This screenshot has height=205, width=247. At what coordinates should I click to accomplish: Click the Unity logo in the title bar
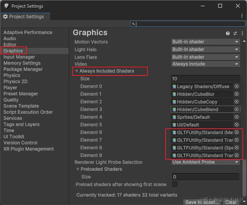pyautogui.click(x=7, y=6)
